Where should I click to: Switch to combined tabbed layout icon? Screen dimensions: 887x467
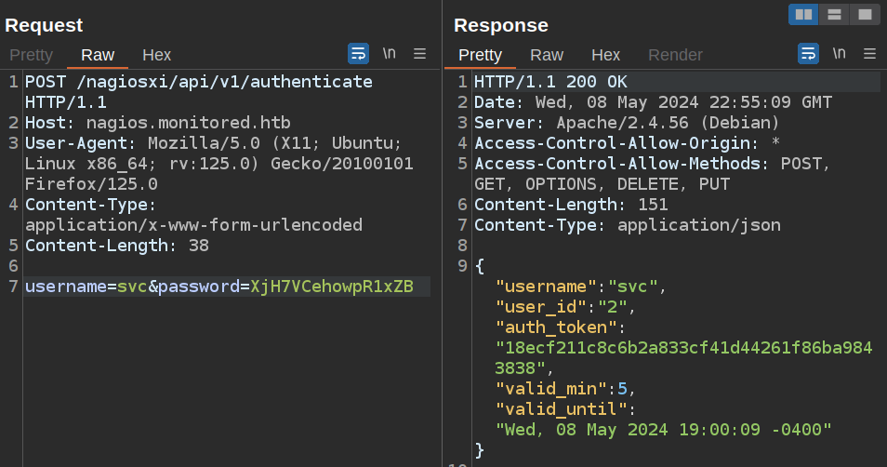pos(865,14)
